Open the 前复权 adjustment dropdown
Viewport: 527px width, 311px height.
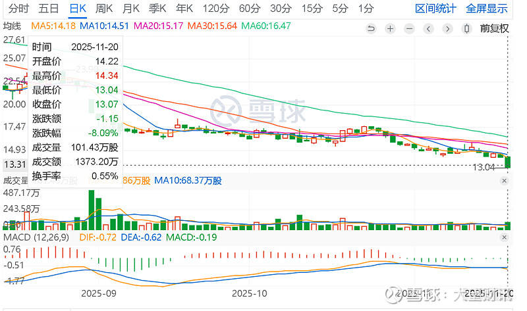[495, 28]
